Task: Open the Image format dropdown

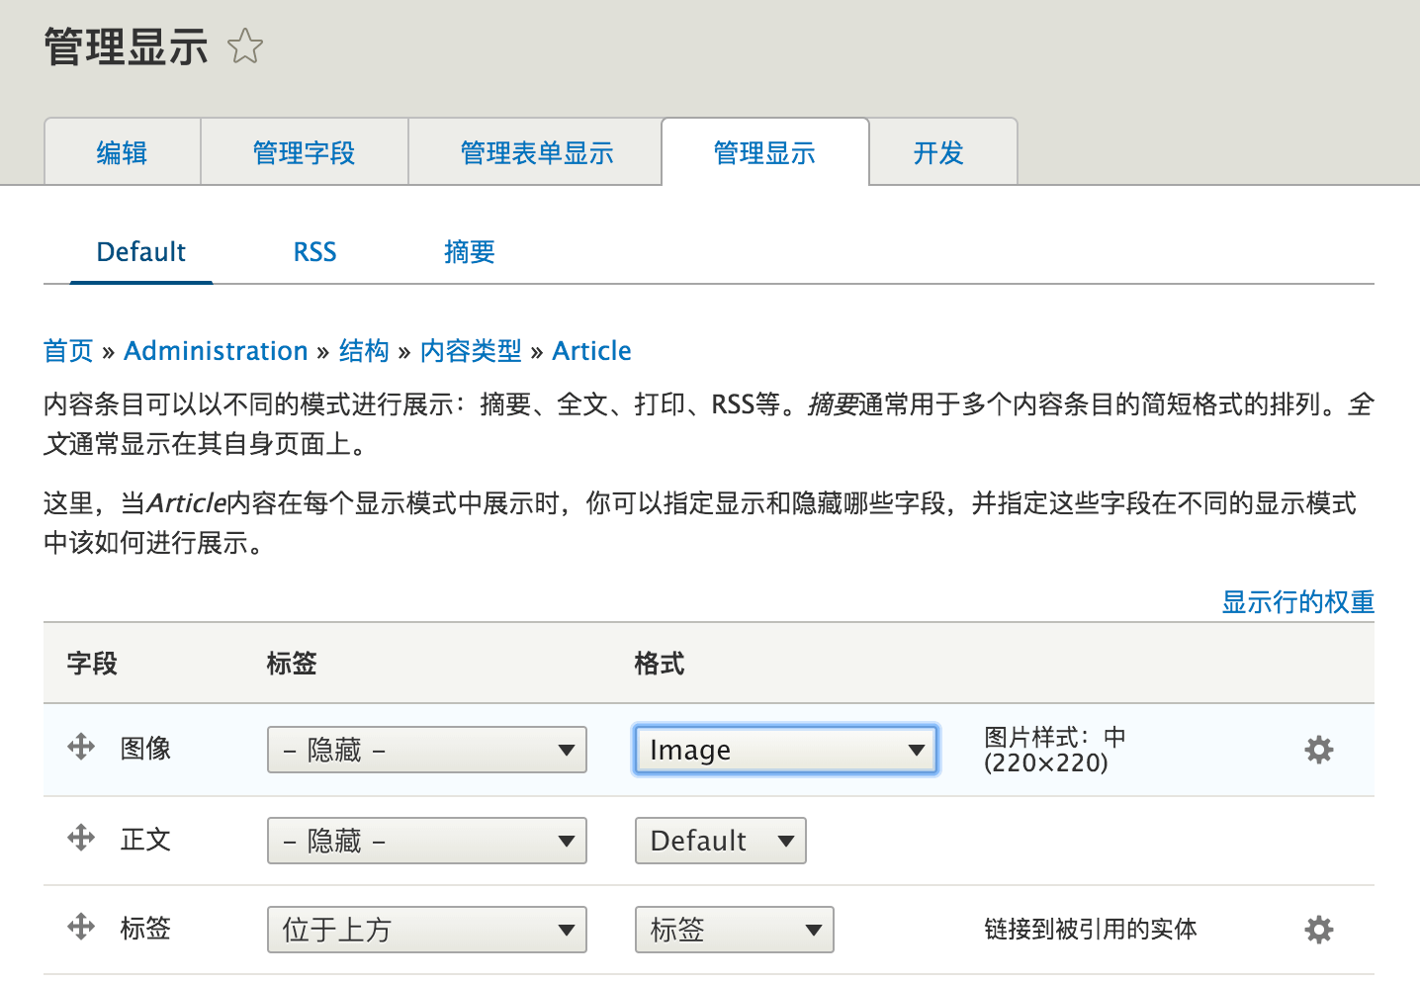Action: coord(786,750)
